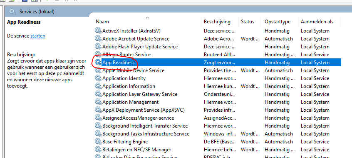Viewport: 352px width, 158px height.
Task: Sort by the Opstarttype column header
Action: coord(278,22)
